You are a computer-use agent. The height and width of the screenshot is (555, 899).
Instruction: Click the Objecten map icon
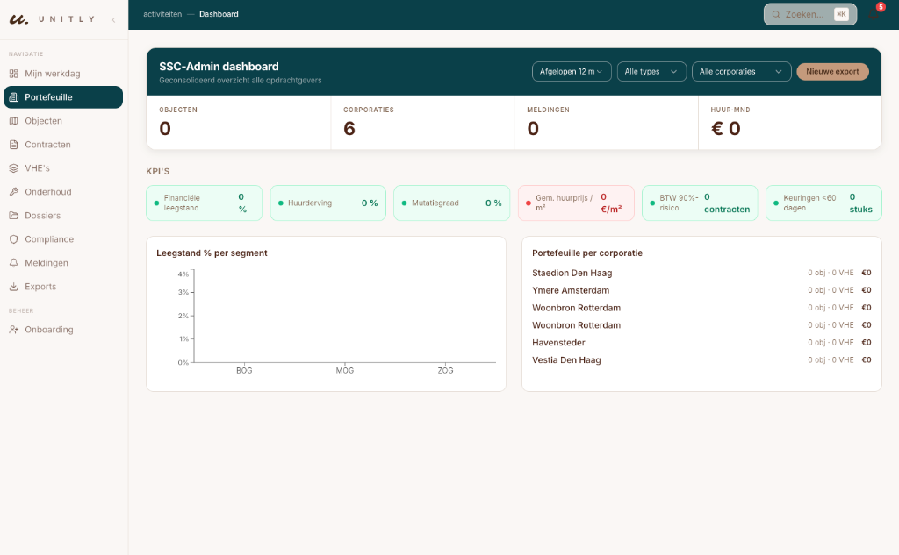tap(14, 121)
